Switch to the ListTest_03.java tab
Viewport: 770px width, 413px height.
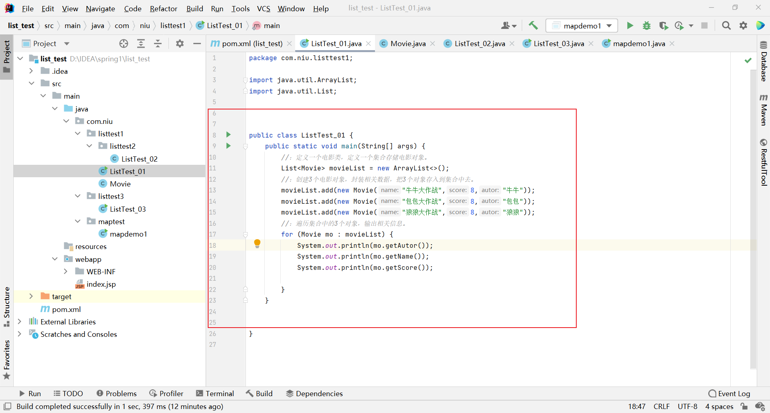point(559,43)
